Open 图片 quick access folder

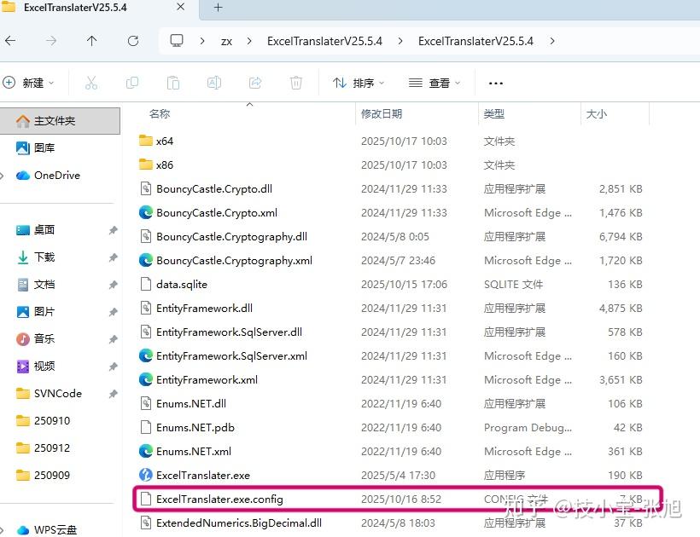(44, 311)
